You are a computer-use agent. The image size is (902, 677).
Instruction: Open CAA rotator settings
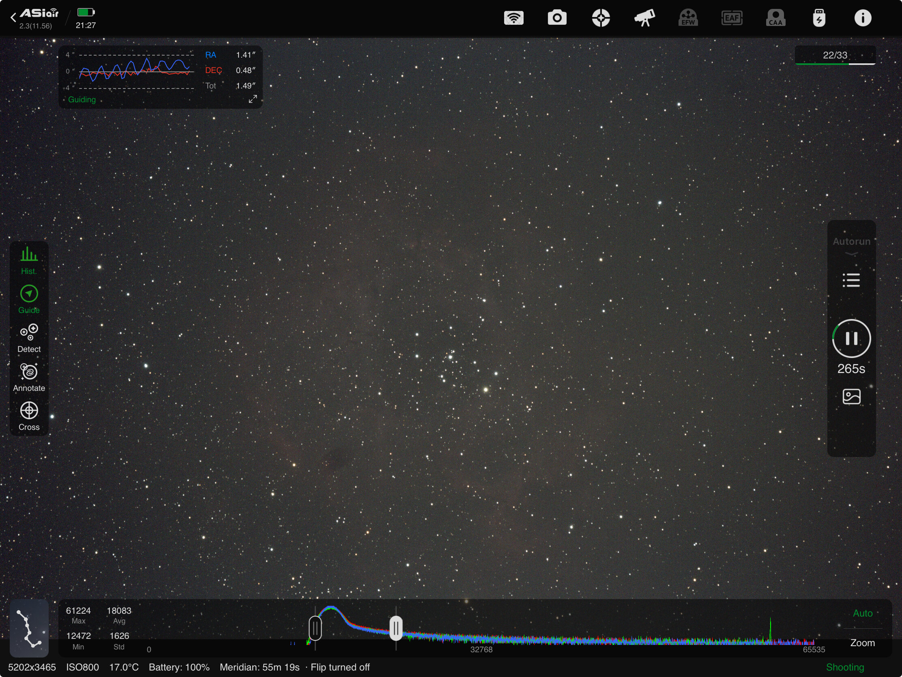775,18
